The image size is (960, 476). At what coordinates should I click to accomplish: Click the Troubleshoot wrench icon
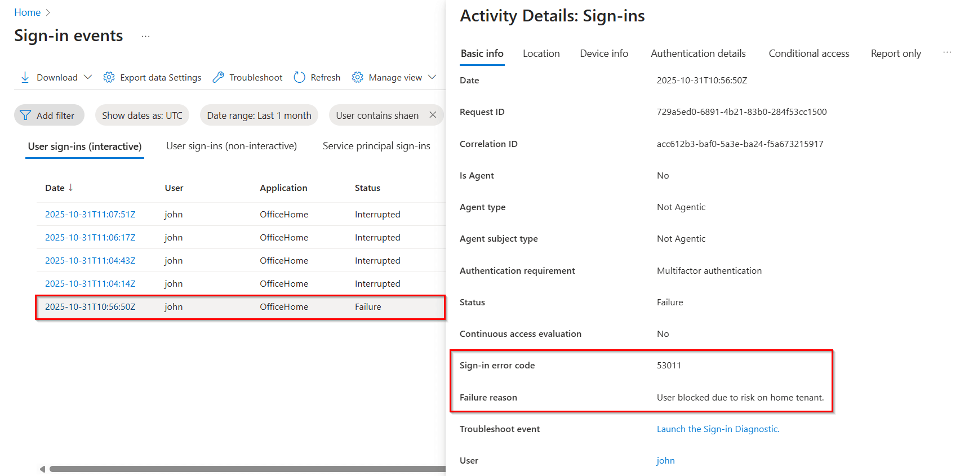(218, 77)
